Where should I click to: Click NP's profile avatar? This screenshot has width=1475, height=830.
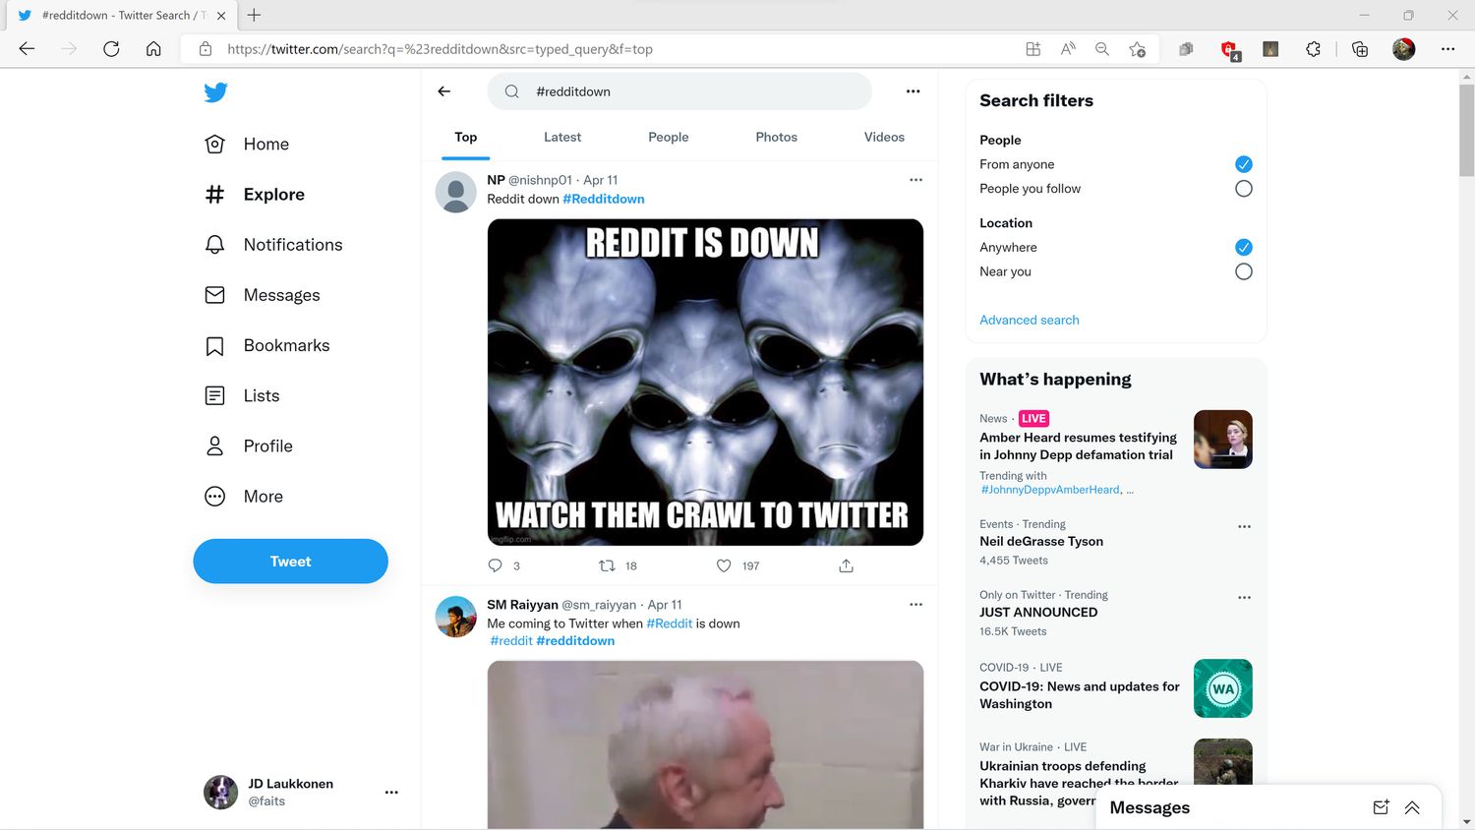point(456,192)
